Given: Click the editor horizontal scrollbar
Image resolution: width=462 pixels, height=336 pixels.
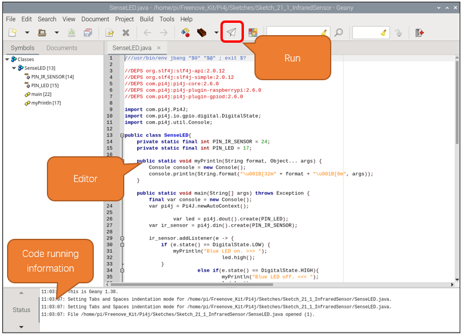Looking at the screenshot, I should pos(192,284).
